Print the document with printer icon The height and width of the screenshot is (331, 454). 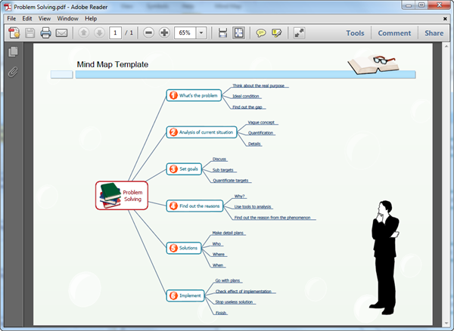(45, 33)
